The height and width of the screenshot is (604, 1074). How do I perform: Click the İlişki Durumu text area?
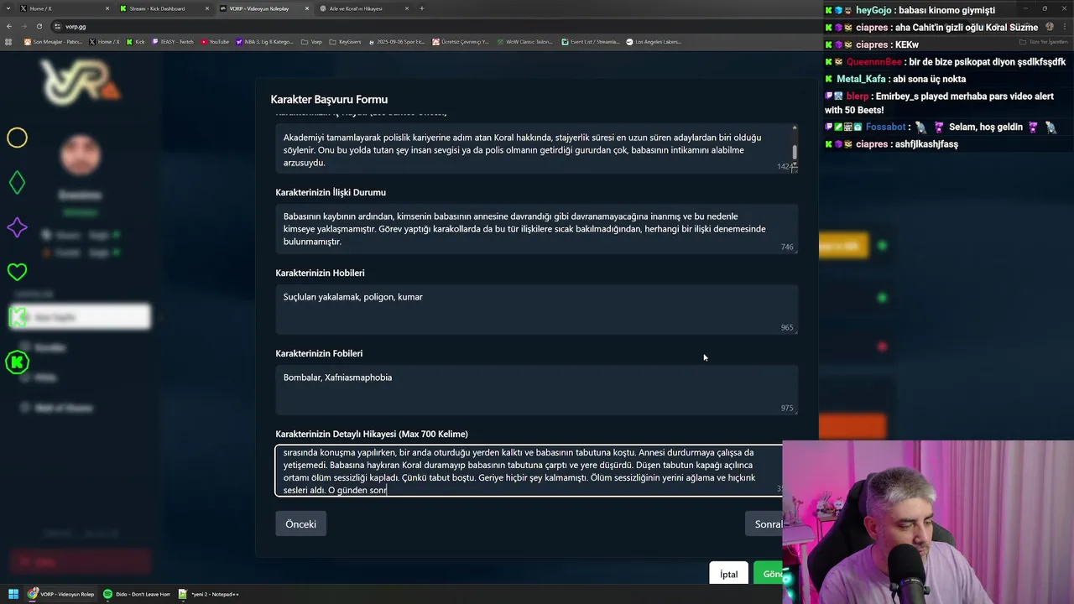tap(536, 229)
